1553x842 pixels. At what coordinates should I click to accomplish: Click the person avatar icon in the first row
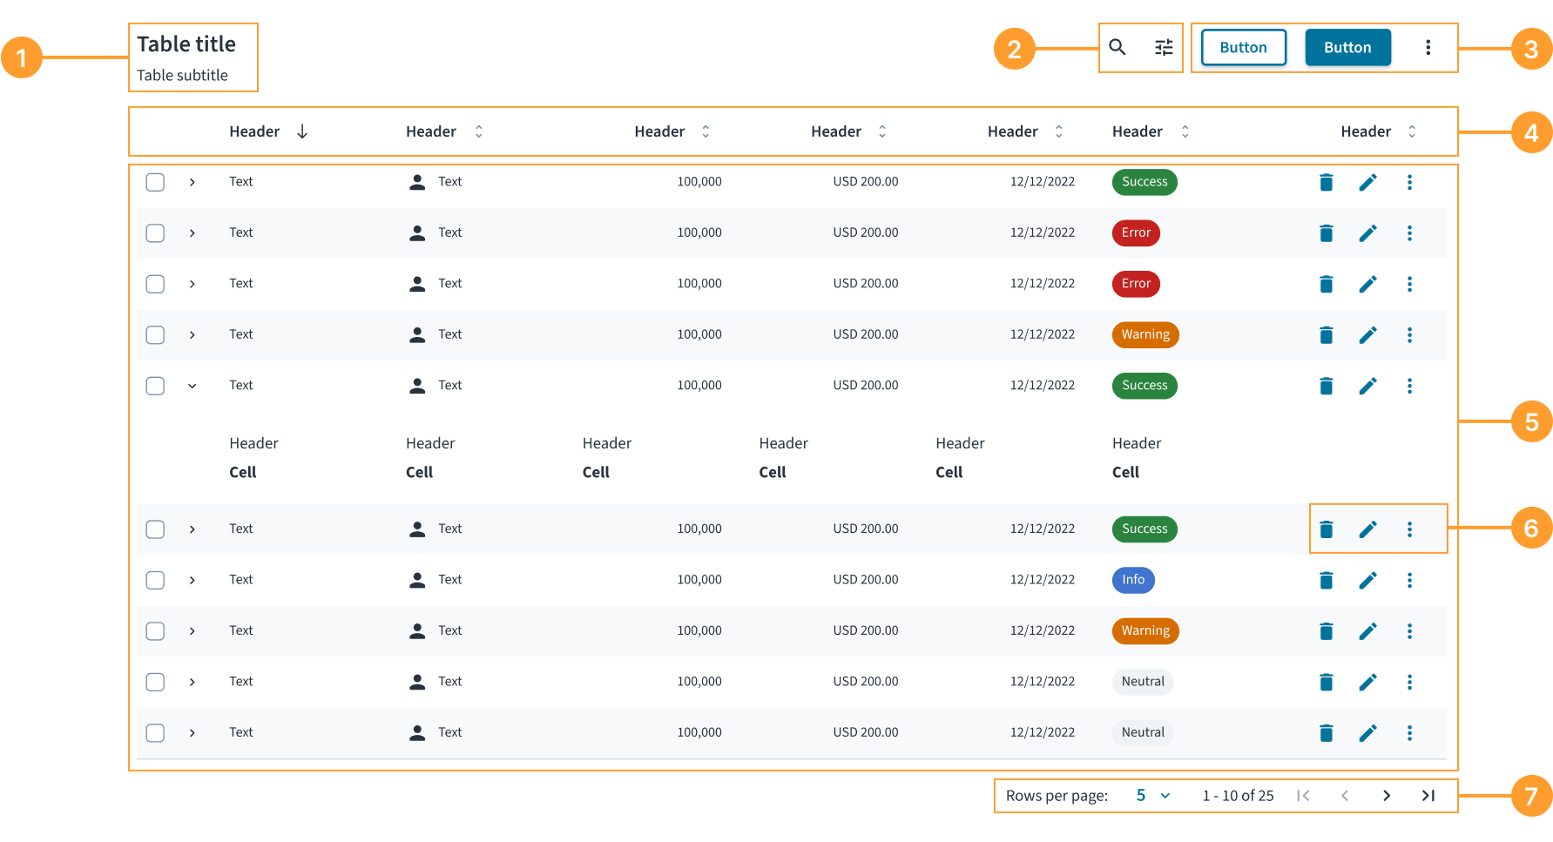(x=417, y=181)
